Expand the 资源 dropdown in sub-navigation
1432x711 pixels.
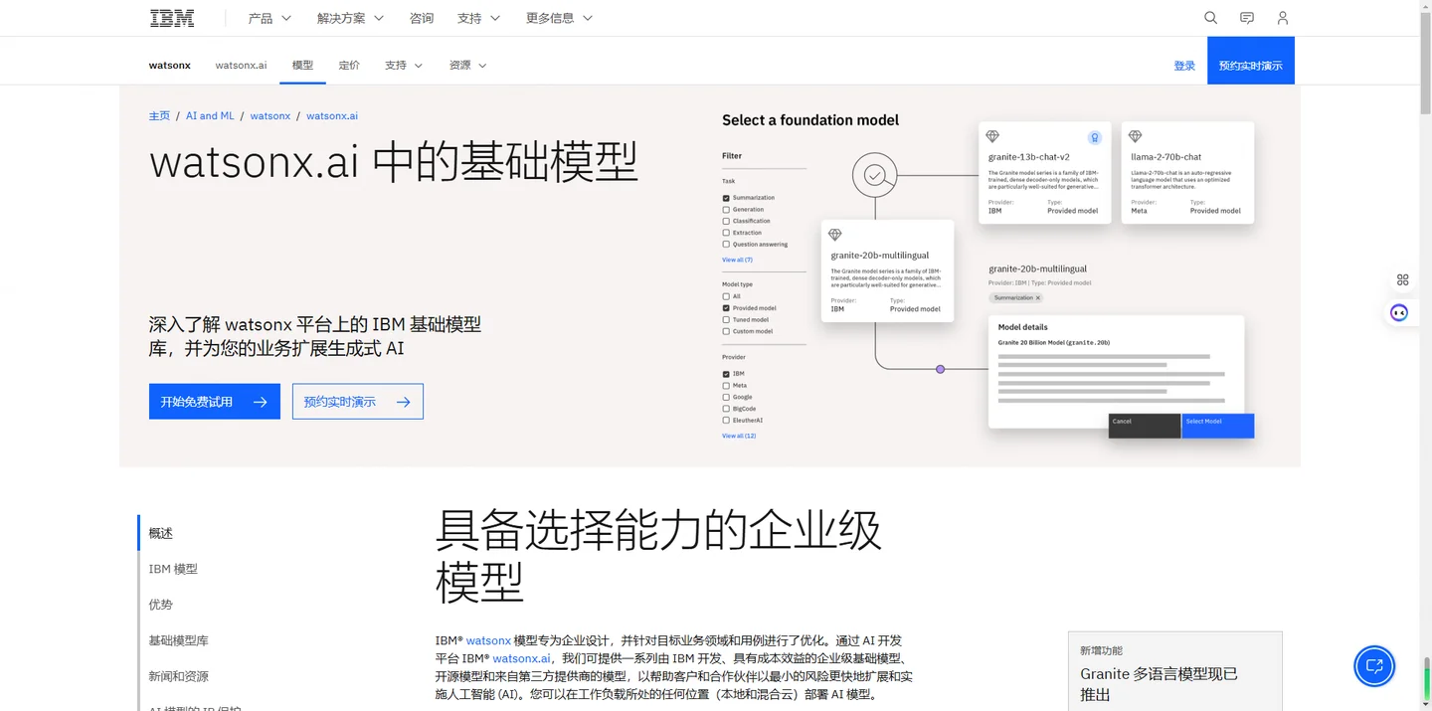pyautogui.click(x=467, y=66)
